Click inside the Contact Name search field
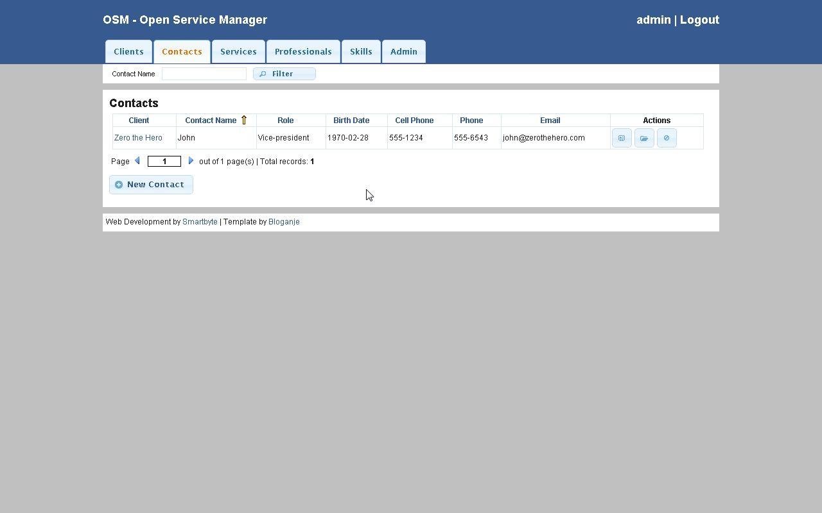Image resolution: width=822 pixels, height=513 pixels. coord(204,73)
